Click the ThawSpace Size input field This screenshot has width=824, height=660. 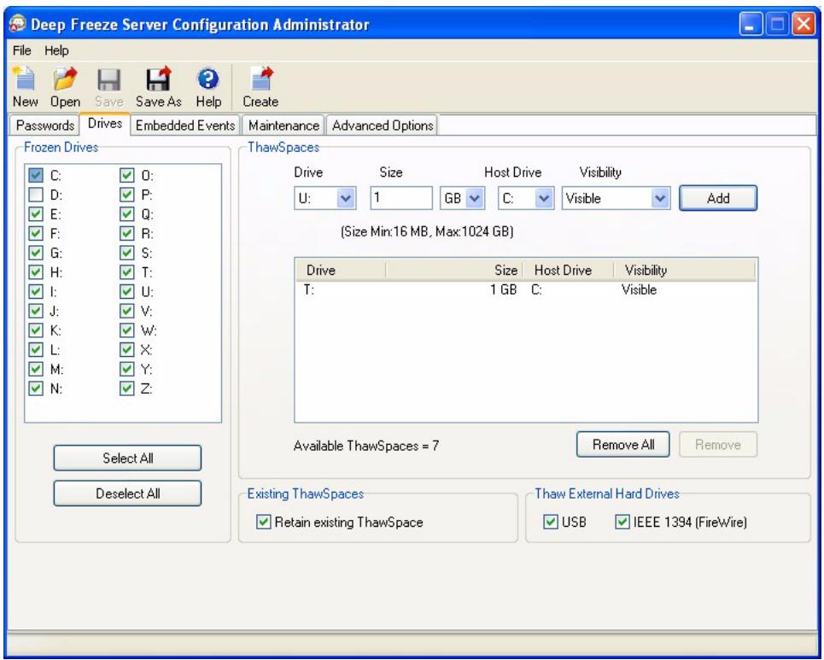(401, 198)
